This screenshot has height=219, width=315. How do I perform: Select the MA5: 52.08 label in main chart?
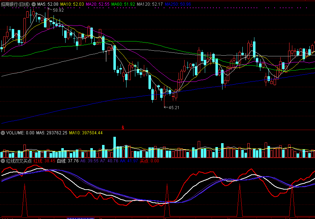48,4
